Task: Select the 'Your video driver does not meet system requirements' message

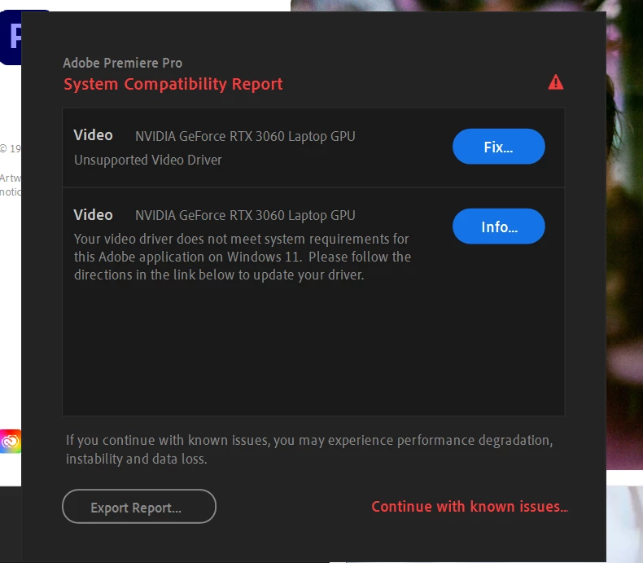Action: [x=243, y=257]
